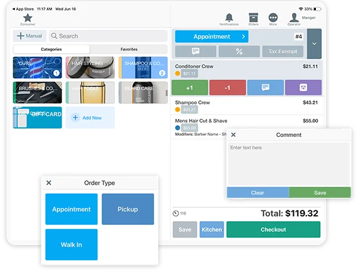Expand the order header chevron dropdown
Screen dimensions: 359x272
pos(314,44)
